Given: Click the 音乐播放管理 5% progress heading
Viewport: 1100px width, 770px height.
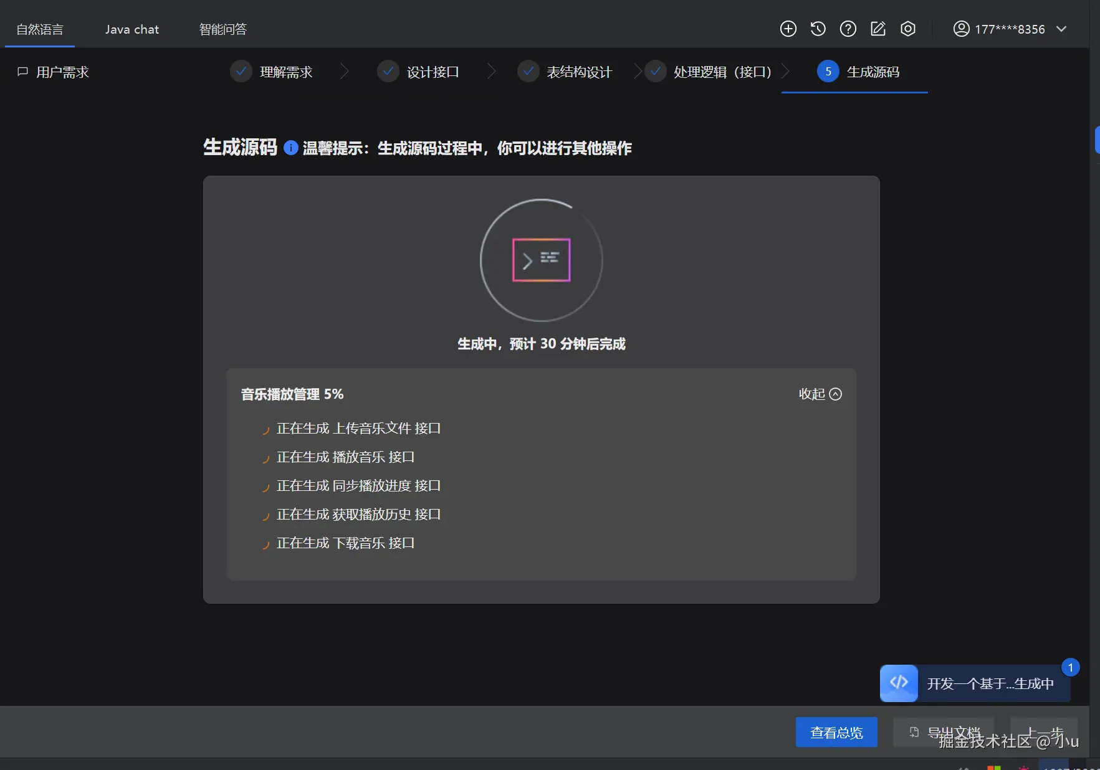Looking at the screenshot, I should (x=292, y=394).
